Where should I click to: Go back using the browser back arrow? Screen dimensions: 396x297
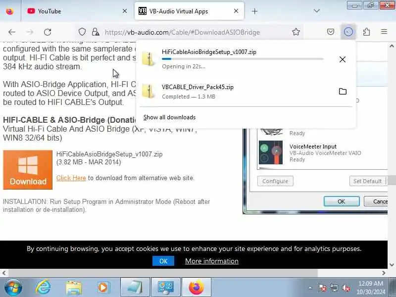pos(11,32)
